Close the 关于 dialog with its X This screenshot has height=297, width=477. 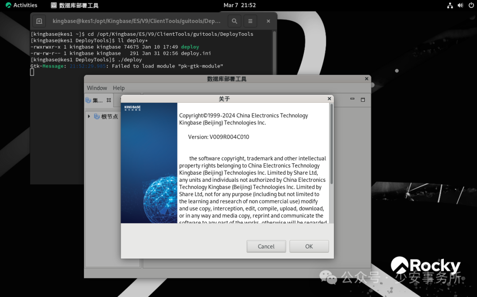(x=329, y=98)
